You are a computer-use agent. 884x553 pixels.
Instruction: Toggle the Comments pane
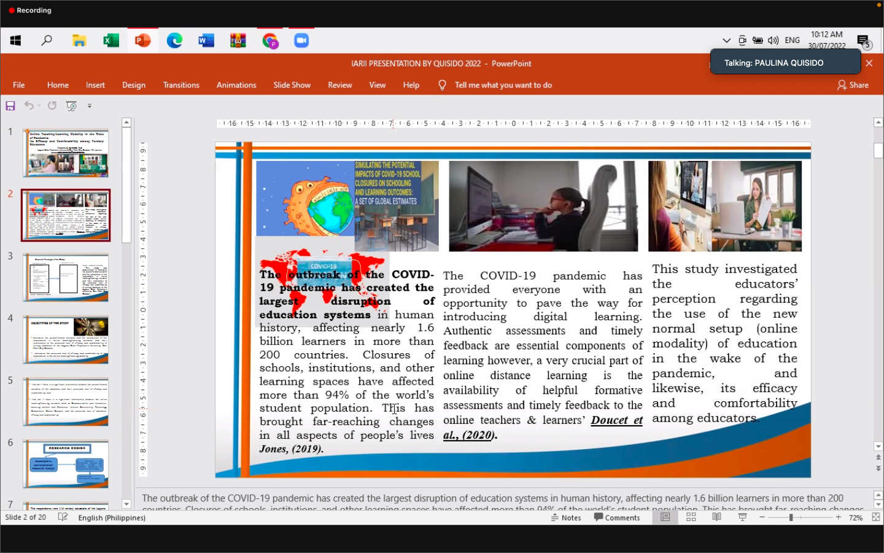point(617,517)
